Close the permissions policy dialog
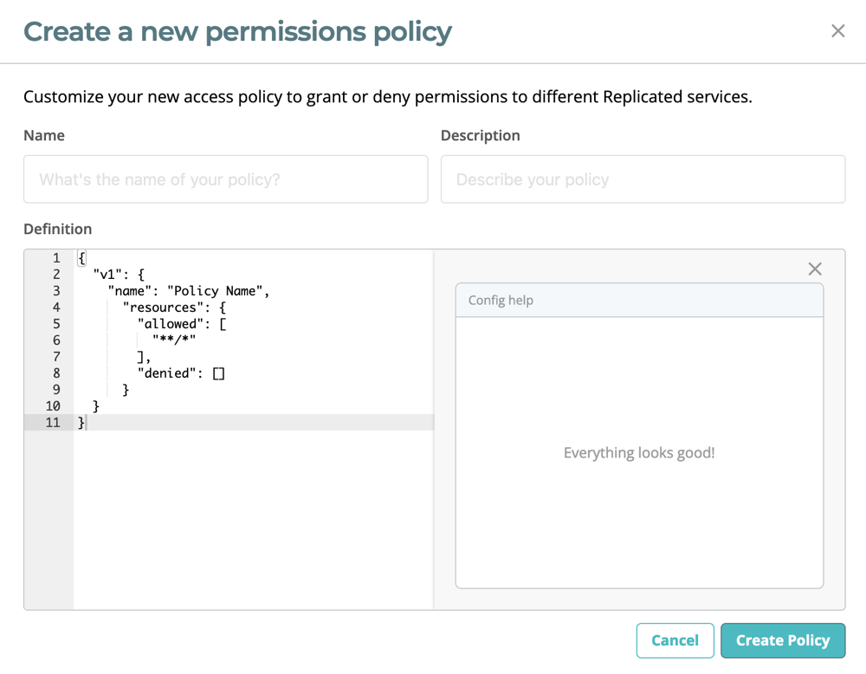Viewport: 866px width, 674px height. pyautogui.click(x=837, y=30)
